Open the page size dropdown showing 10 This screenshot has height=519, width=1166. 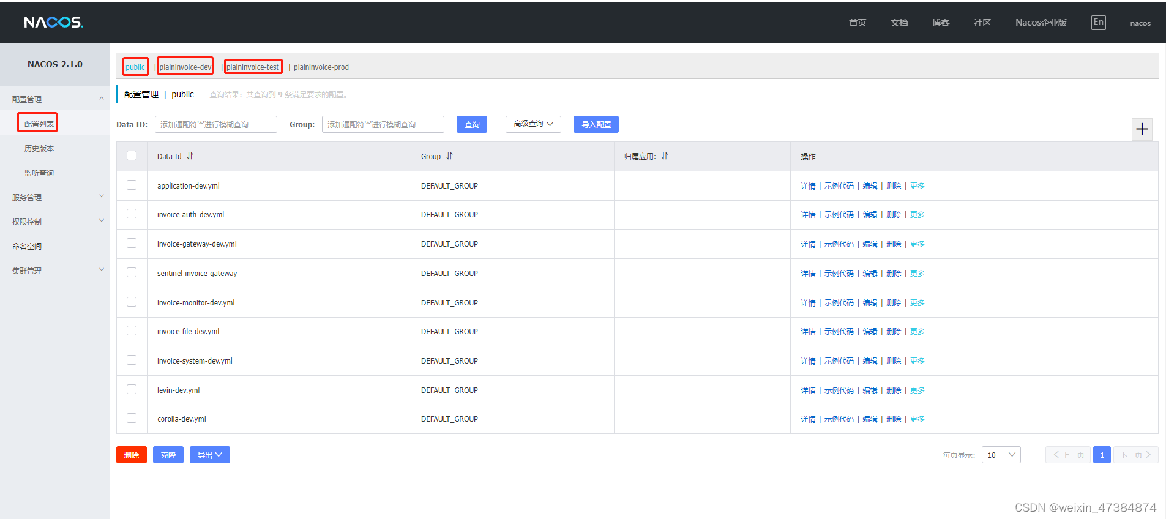tap(1001, 455)
